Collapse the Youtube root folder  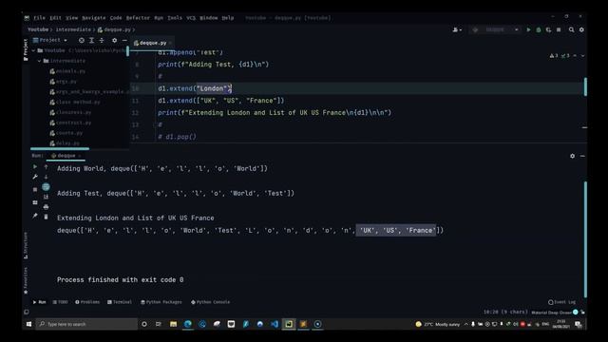pyautogui.click(x=34, y=50)
